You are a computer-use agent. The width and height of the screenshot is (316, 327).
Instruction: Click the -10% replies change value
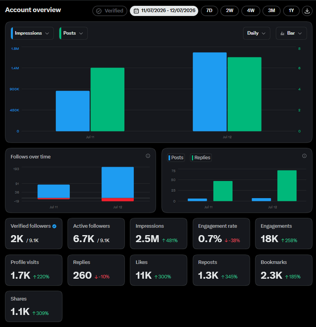[102, 277]
